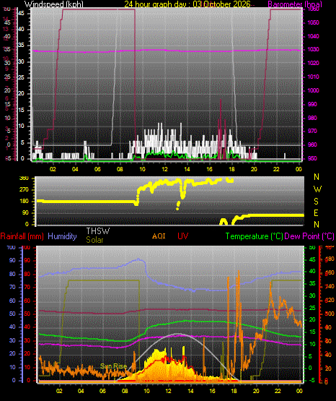This screenshot has width=336, height=401.
Task: Click the blue 50 humidity axis value
Action: click(12, 314)
